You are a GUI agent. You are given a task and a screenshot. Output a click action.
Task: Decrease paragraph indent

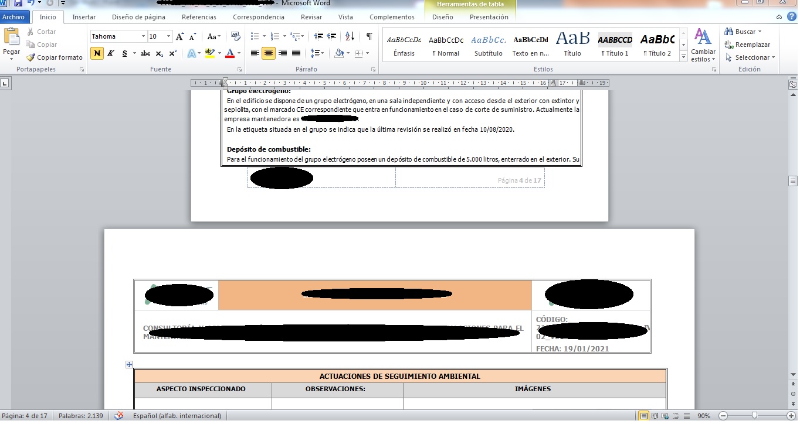click(318, 36)
